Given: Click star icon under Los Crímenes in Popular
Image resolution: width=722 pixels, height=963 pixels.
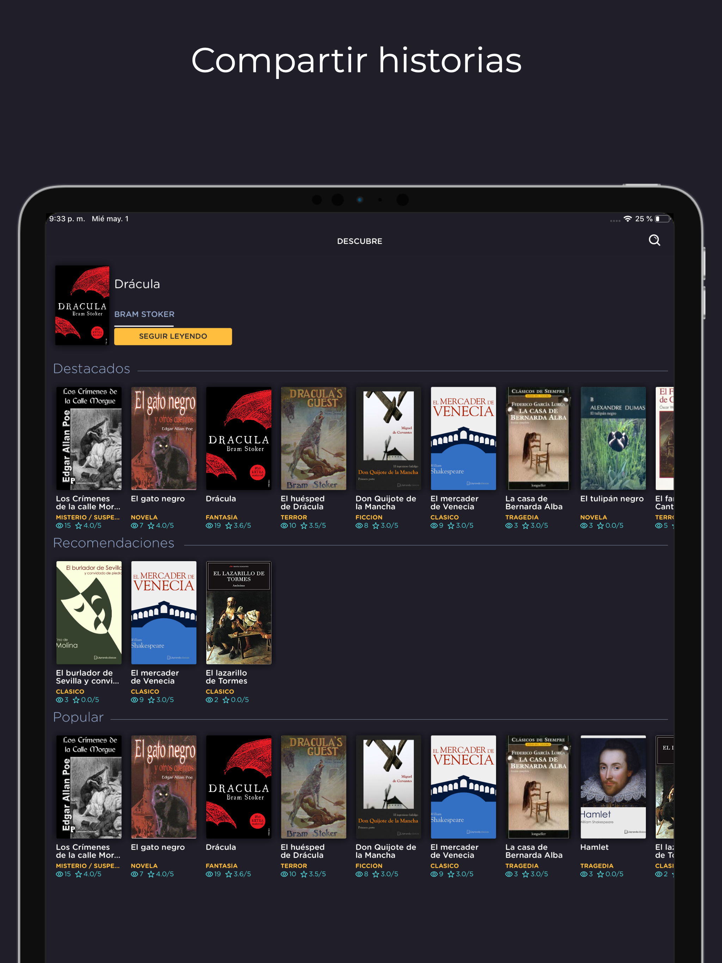Looking at the screenshot, I should point(79,874).
